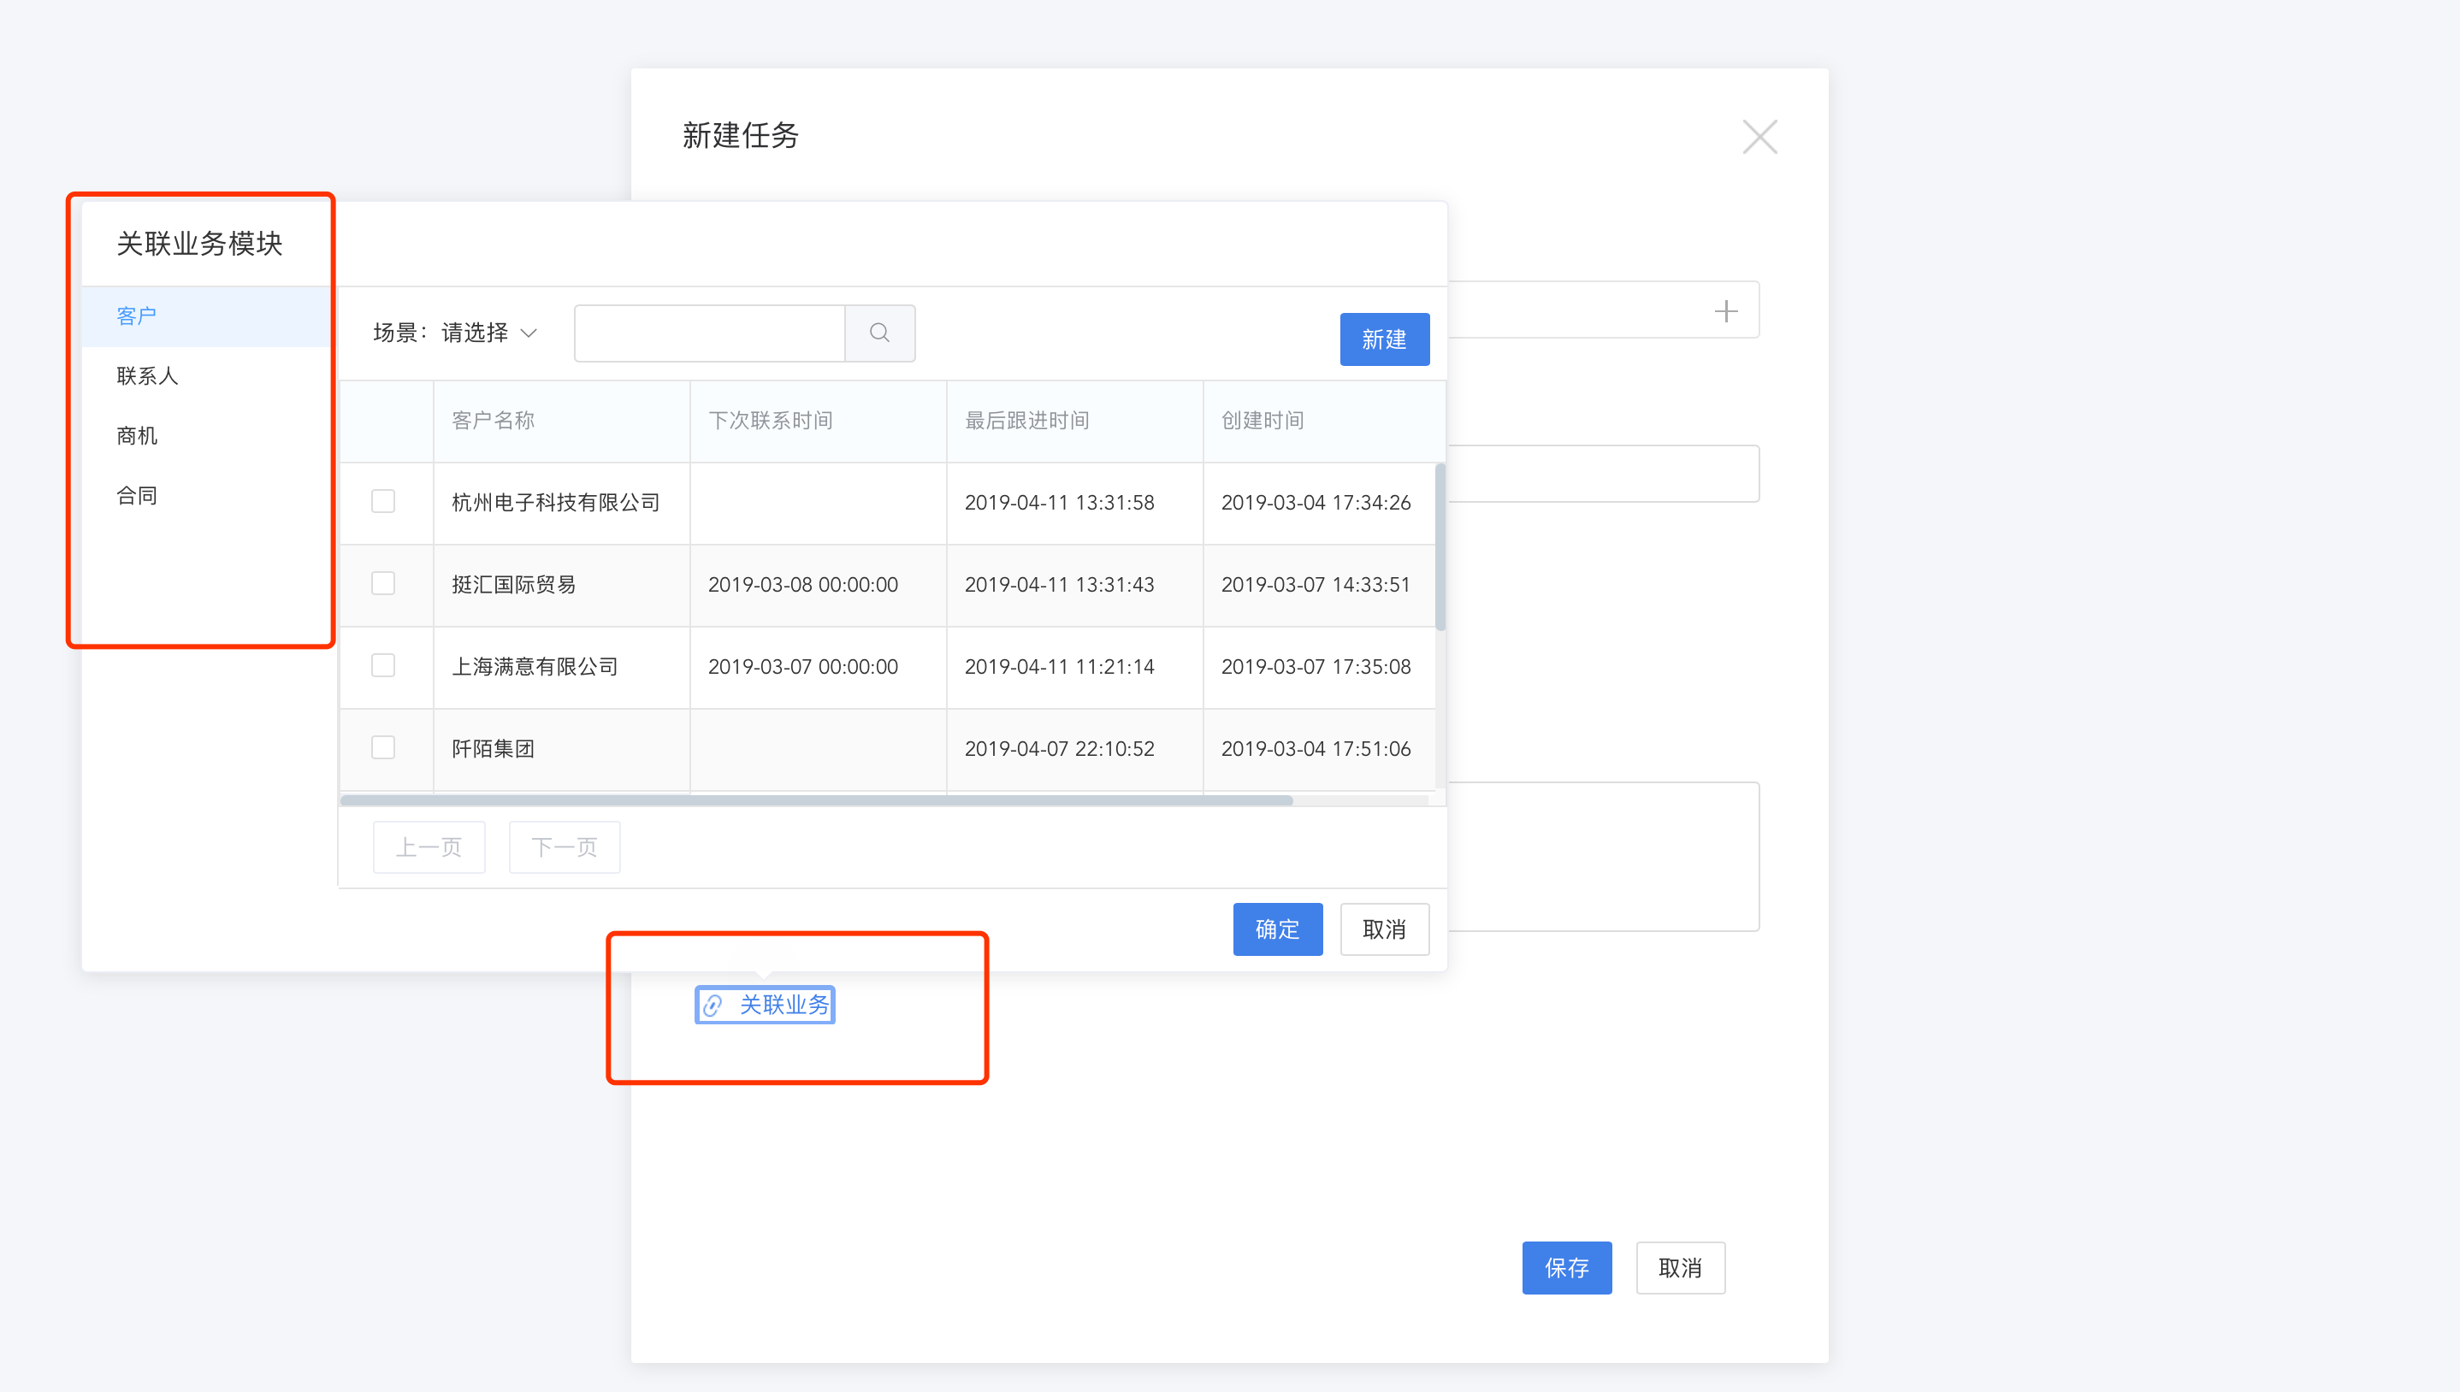Click the 客户名称 column header
The image size is (2460, 1392).
(x=562, y=421)
